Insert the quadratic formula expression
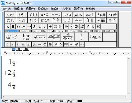 click(54, 37)
